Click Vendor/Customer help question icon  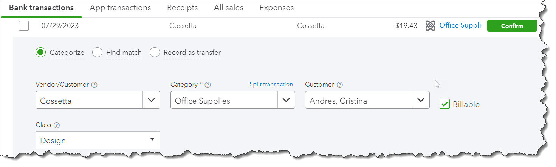94,85
